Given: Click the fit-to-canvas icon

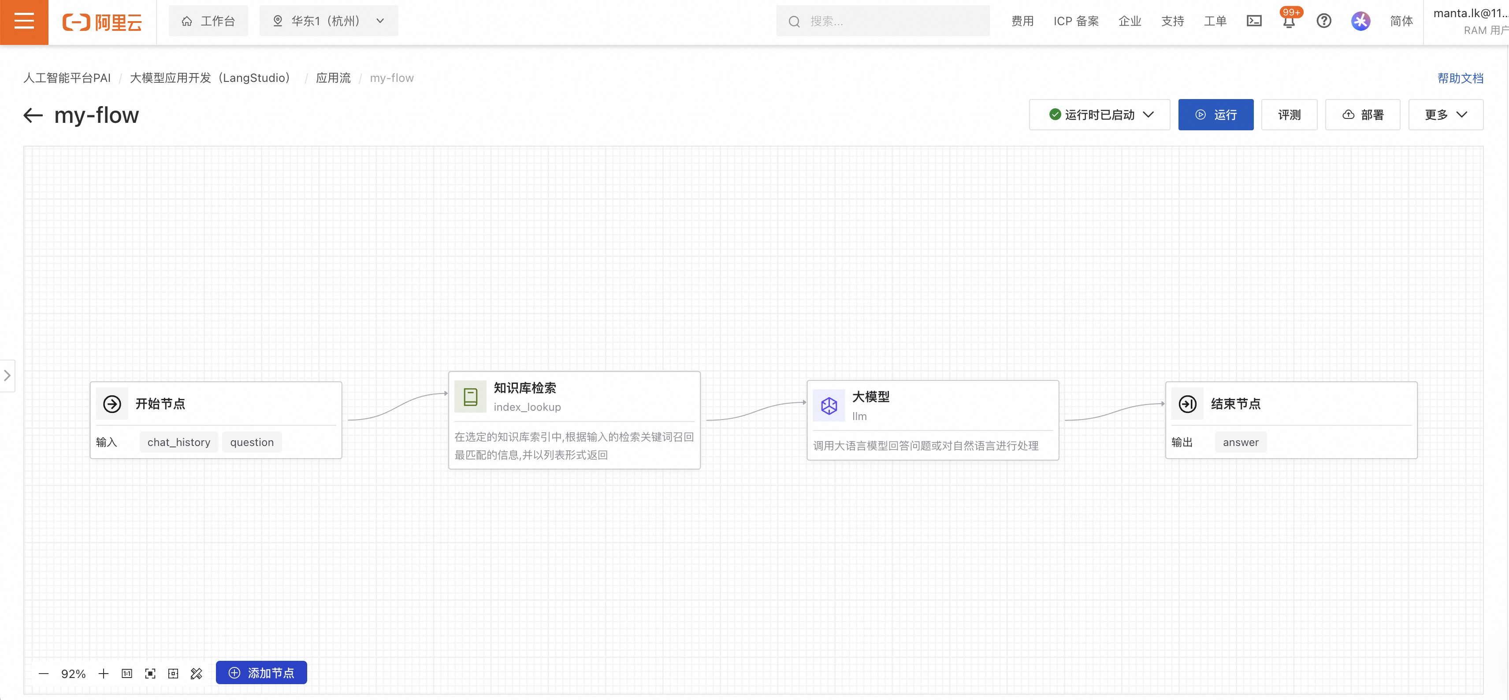Looking at the screenshot, I should click(x=150, y=673).
